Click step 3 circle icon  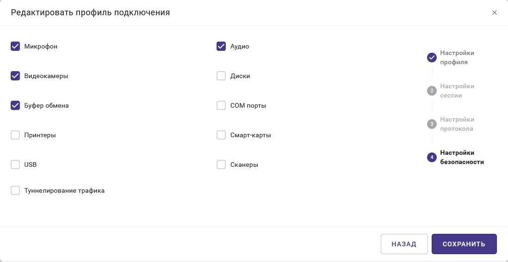432,124
